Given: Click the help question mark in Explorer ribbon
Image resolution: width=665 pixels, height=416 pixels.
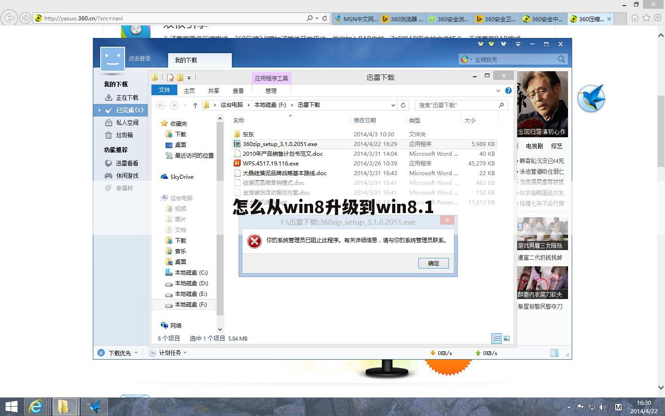Looking at the screenshot, I should 508,91.
